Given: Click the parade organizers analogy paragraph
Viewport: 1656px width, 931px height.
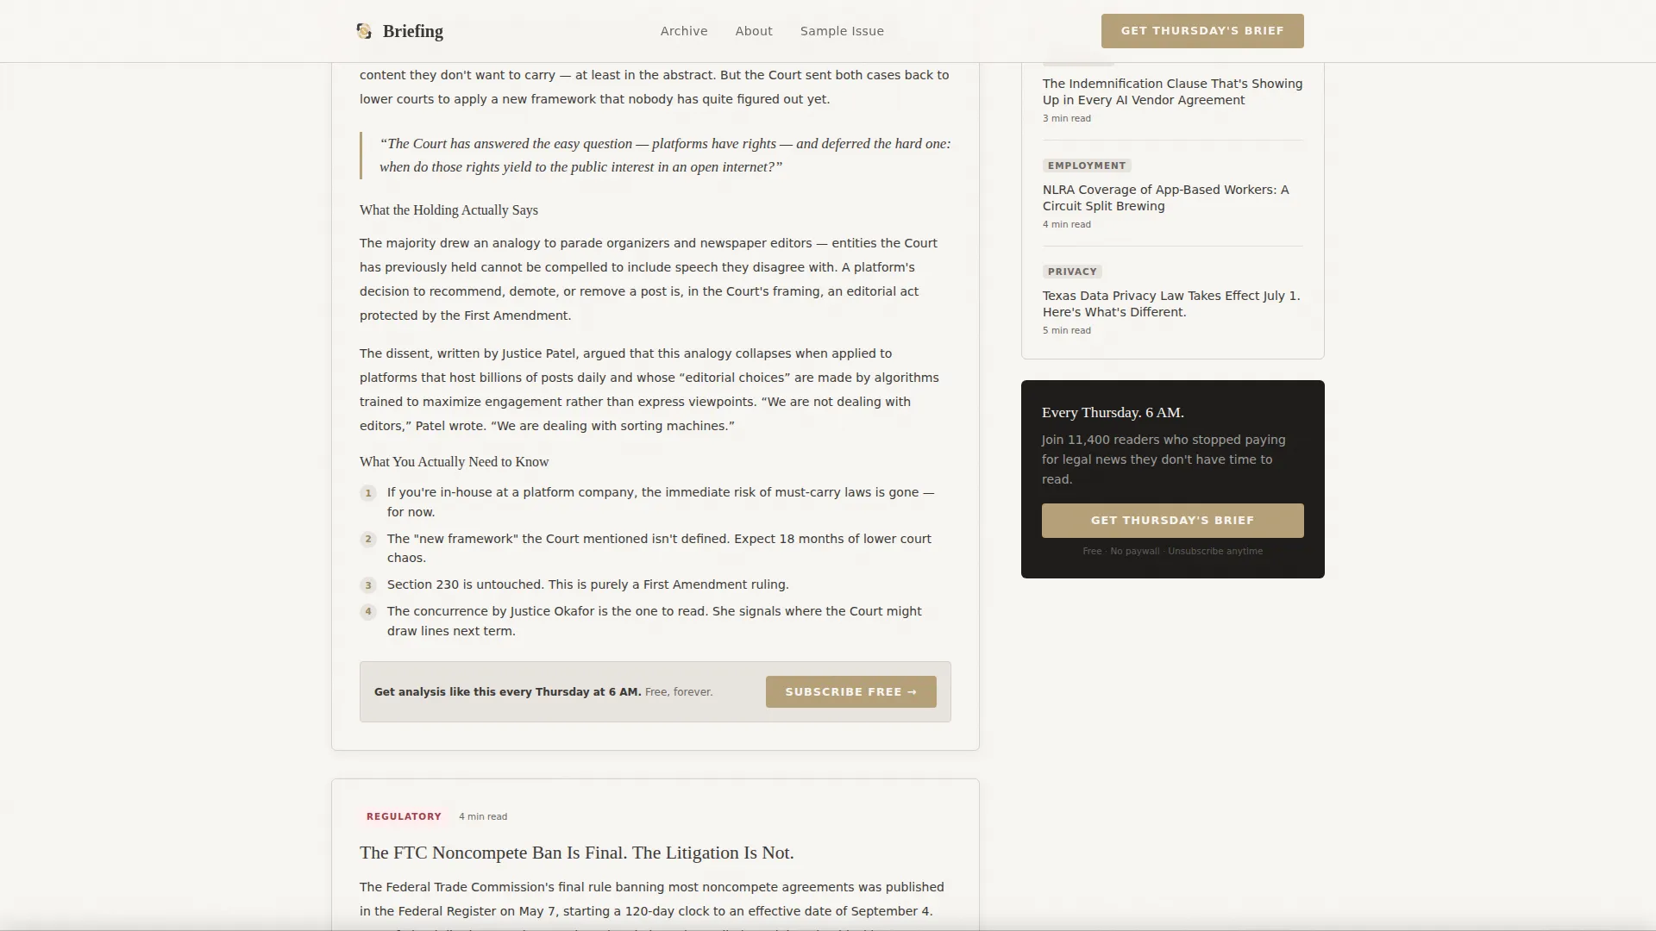Looking at the screenshot, I should coord(649,279).
